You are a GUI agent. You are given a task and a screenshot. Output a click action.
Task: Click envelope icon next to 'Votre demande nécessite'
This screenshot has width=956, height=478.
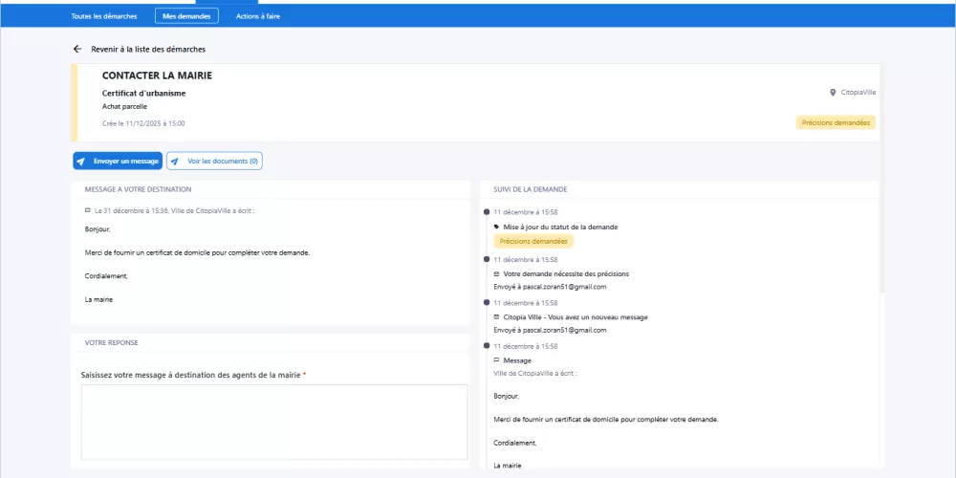click(496, 273)
